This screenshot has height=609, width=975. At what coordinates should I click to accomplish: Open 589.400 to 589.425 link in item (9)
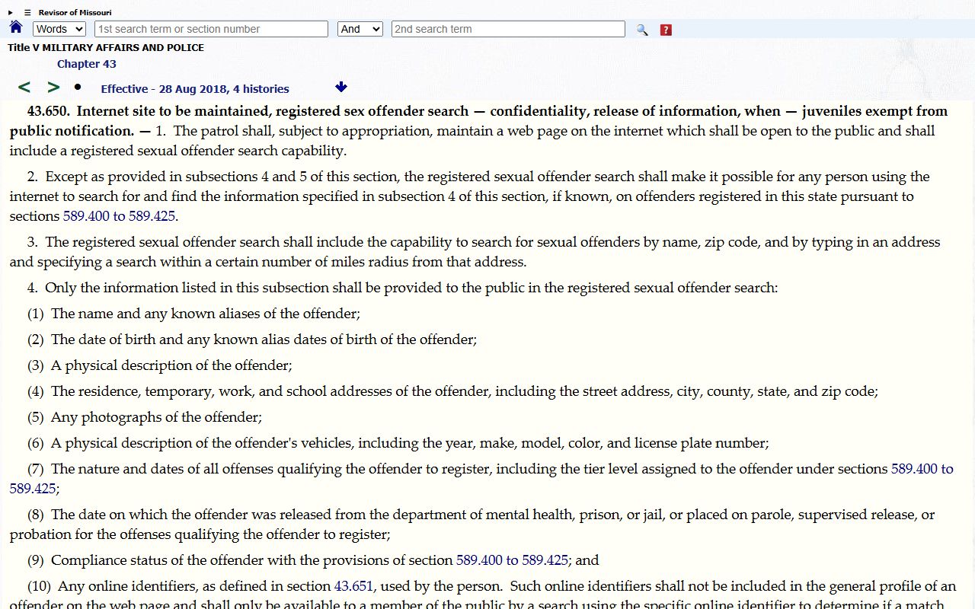(512, 560)
